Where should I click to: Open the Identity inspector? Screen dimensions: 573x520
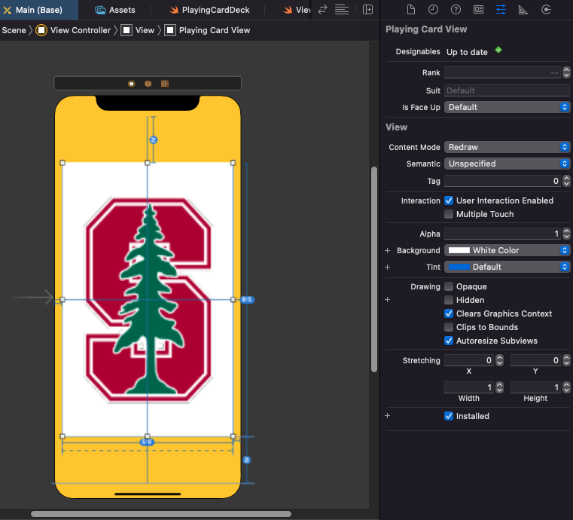[x=478, y=10]
